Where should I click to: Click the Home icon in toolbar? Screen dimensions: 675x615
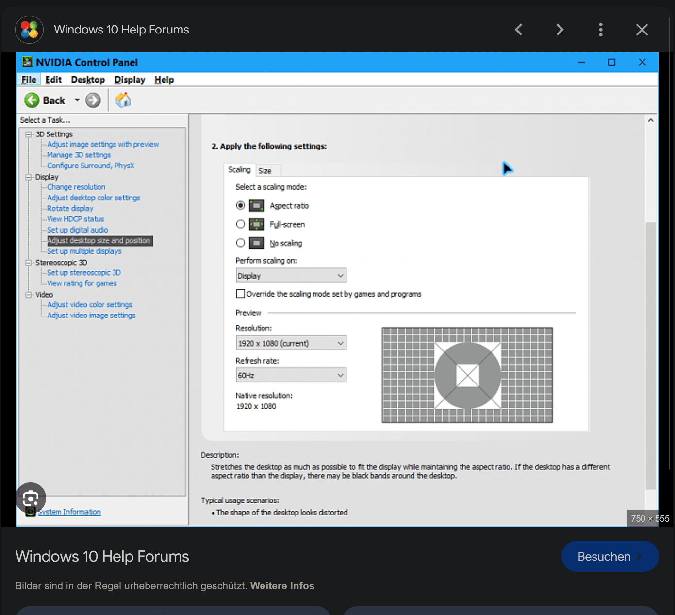(x=123, y=100)
